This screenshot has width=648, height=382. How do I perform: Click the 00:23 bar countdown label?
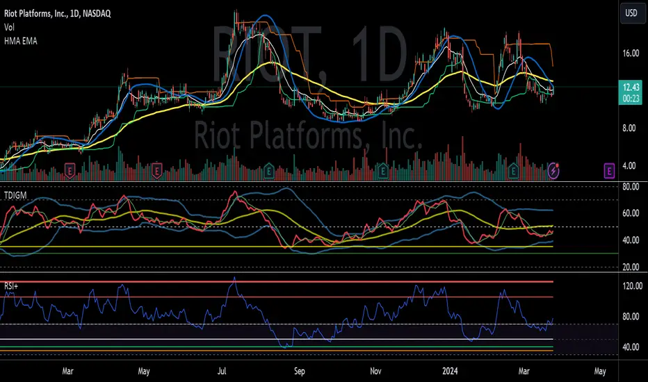click(x=631, y=99)
